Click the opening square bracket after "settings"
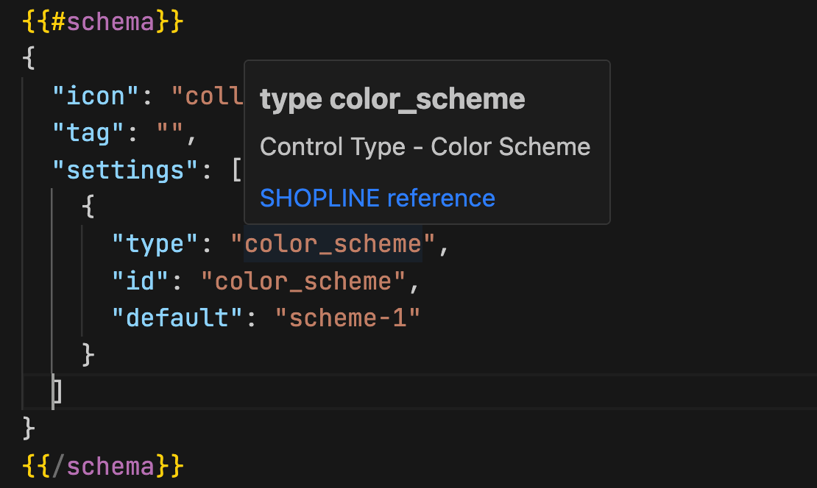 coord(237,171)
